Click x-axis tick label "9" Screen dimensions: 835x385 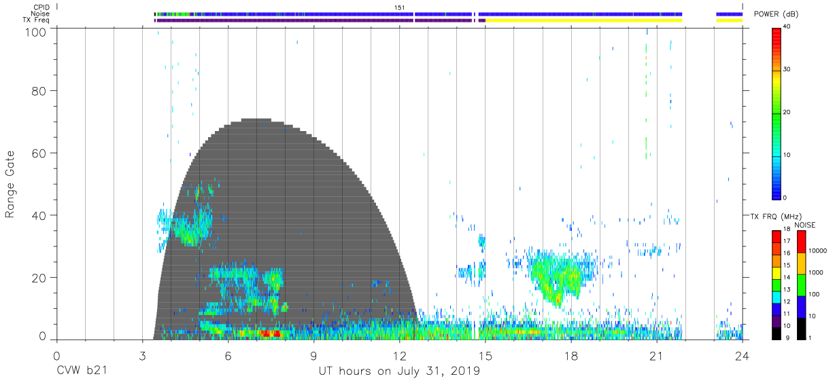point(313,356)
